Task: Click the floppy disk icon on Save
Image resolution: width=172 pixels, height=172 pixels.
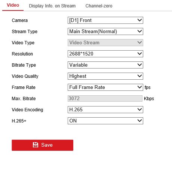Action: tap(36, 145)
